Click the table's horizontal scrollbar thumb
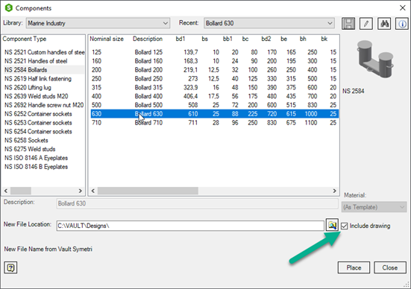The height and width of the screenshot is (289, 411). click(148, 191)
